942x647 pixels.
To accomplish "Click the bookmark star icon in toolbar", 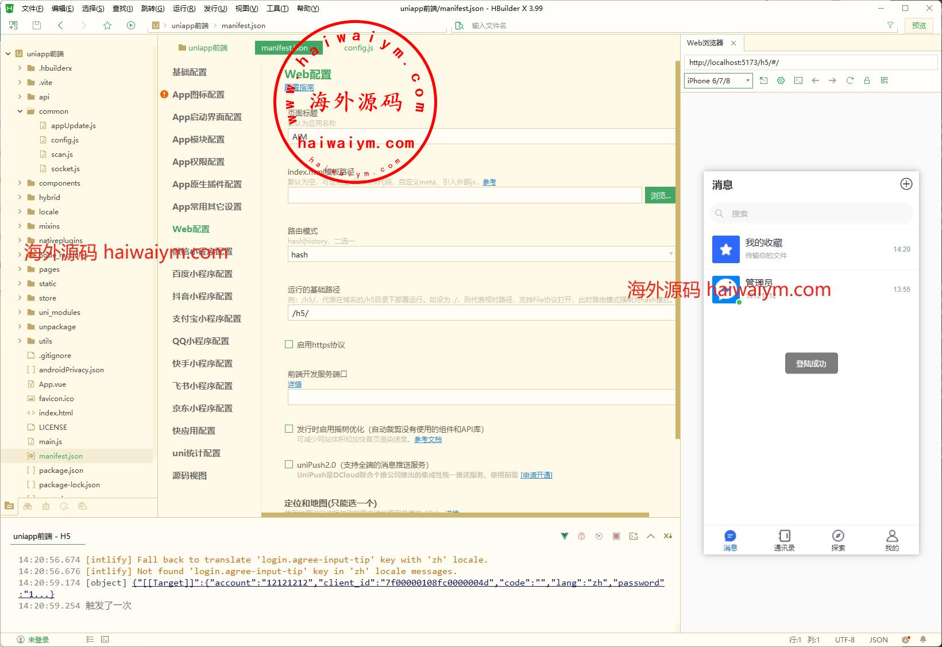I will (x=107, y=25).
